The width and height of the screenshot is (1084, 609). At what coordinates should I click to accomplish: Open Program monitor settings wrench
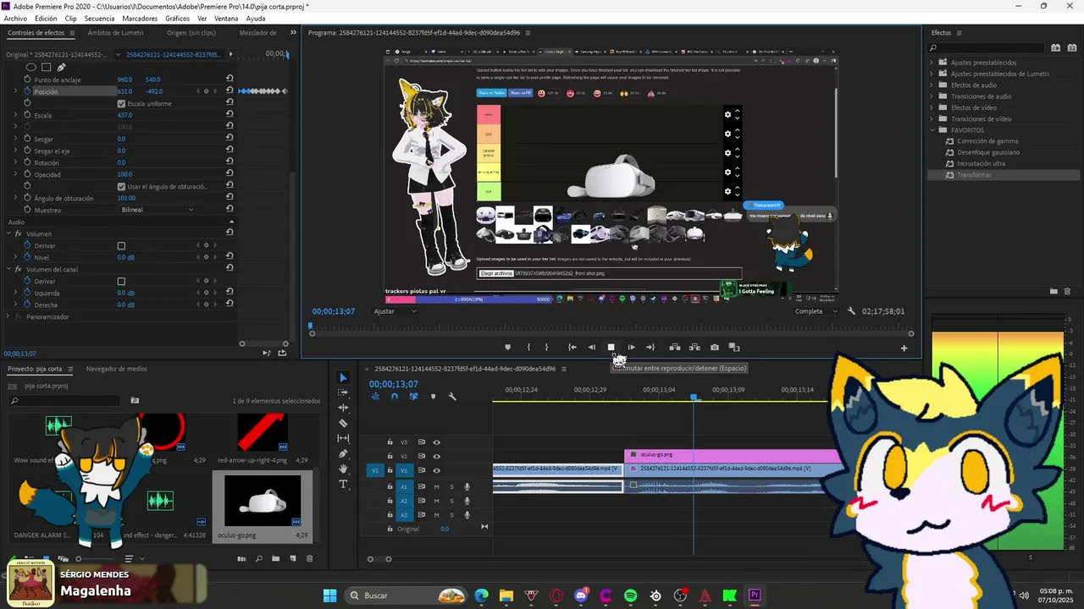point(852,311)
